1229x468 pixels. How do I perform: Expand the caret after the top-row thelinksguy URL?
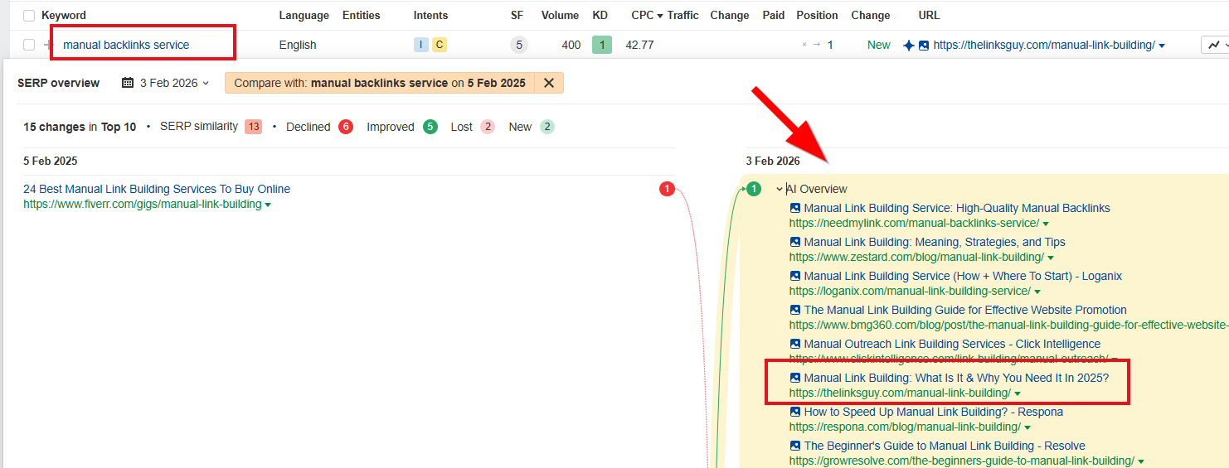1161,46
